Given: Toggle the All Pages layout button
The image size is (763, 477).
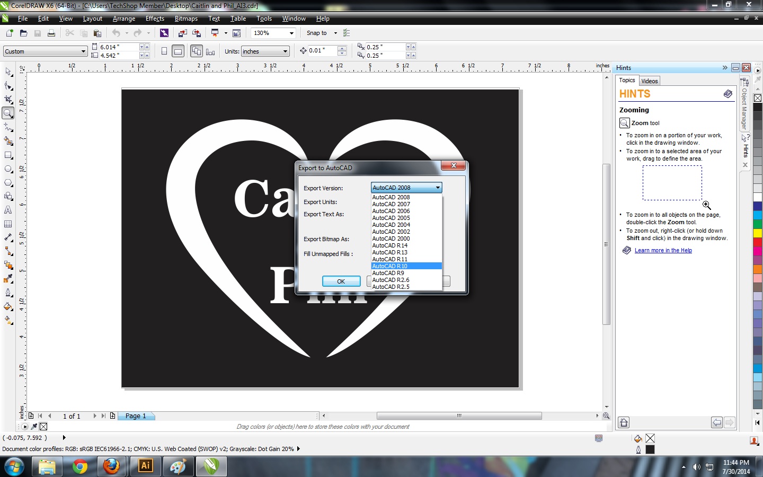Looking at the screenshot, I should pyautogui.click(x=197, y=51).
